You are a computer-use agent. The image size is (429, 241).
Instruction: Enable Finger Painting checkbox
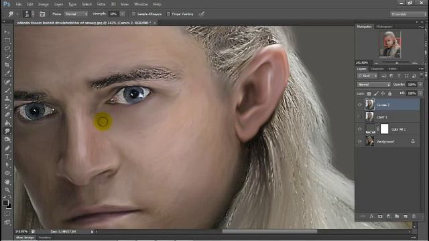pyautogui.click(x=168, y=14)
